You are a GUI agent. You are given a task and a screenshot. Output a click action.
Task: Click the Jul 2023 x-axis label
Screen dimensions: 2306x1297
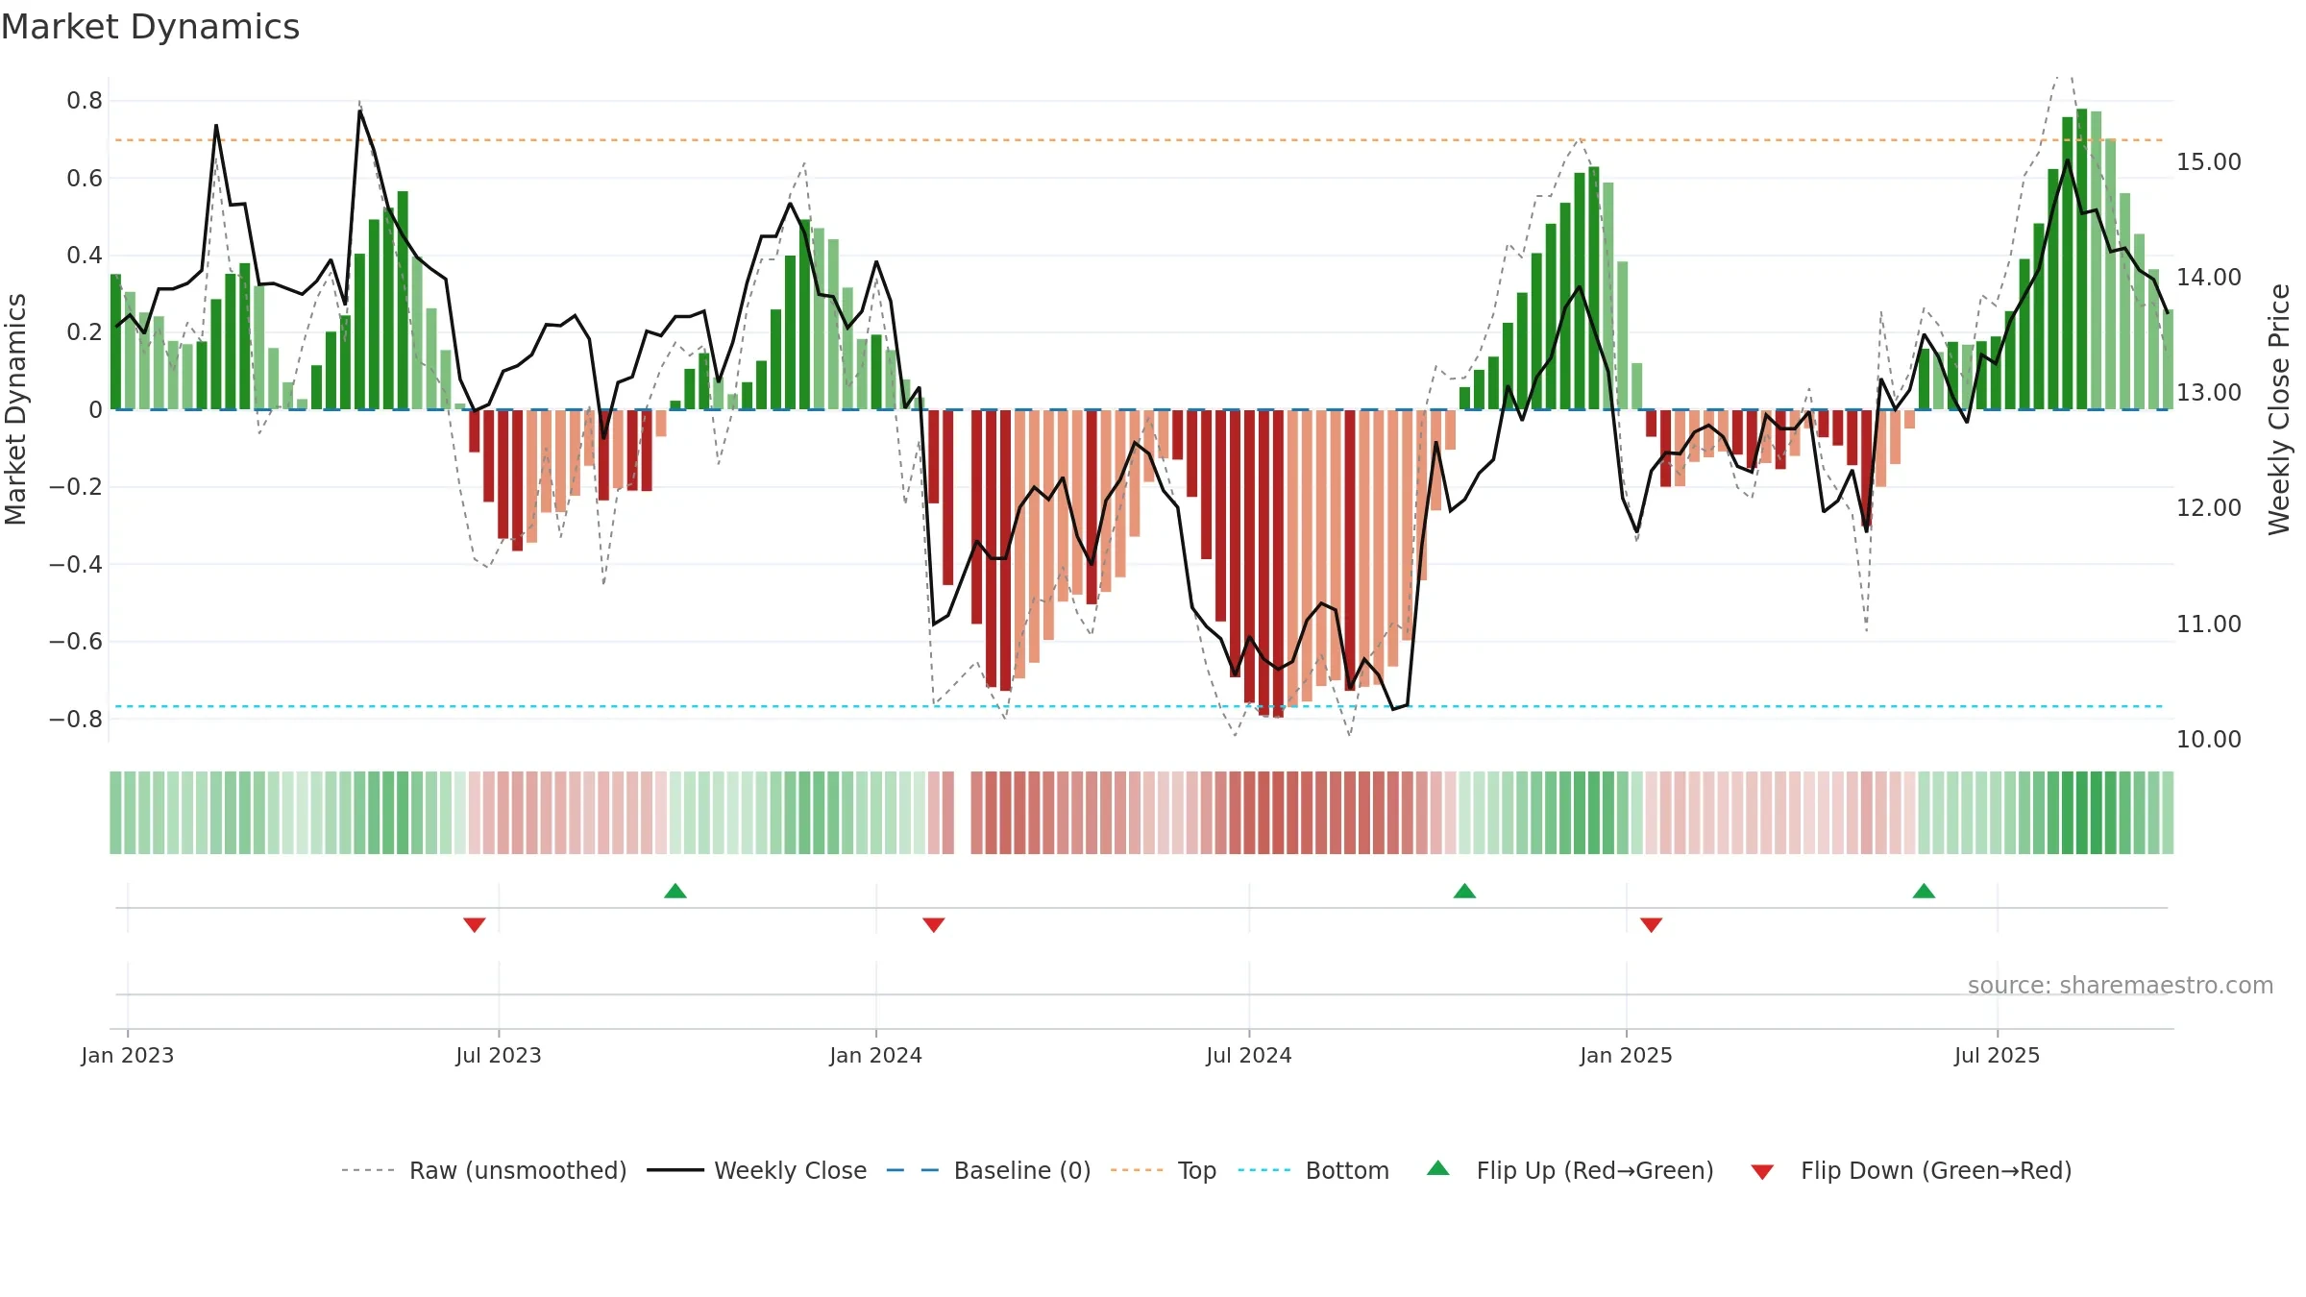coord(499,1055)
